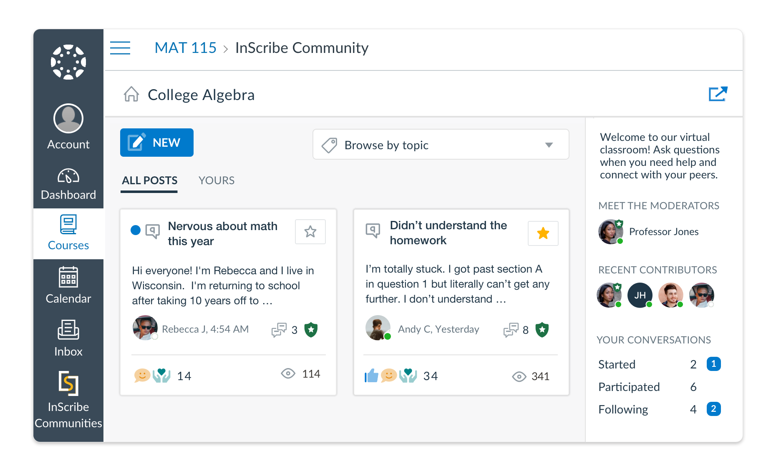Open InScribe Communities from the sidebar

point(68,392)
